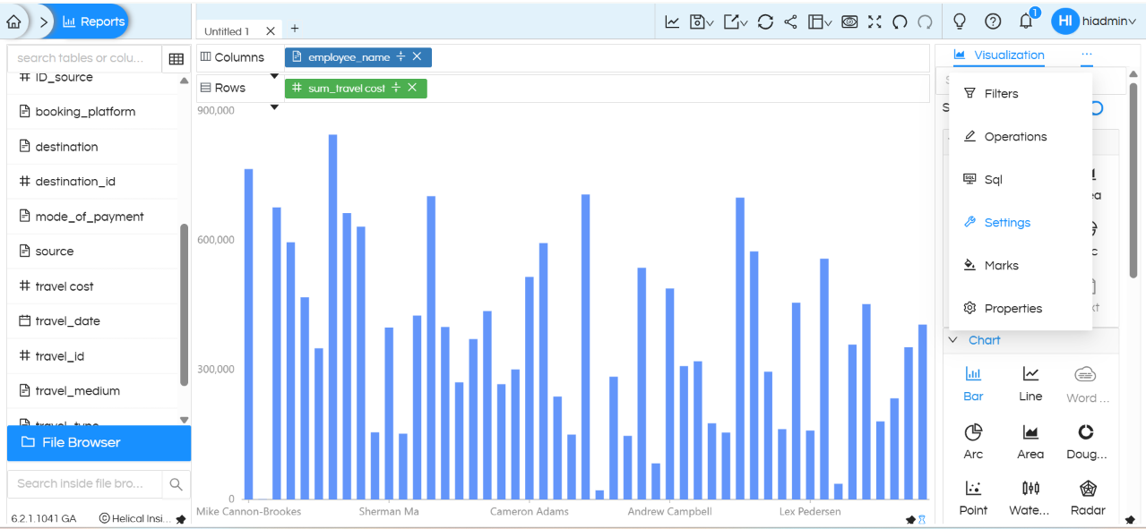Open the save dropdown in toolbar

coord(702,21)
